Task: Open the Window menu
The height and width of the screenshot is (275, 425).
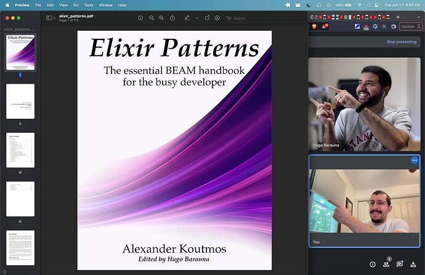Action: click(x=105, y=5)
